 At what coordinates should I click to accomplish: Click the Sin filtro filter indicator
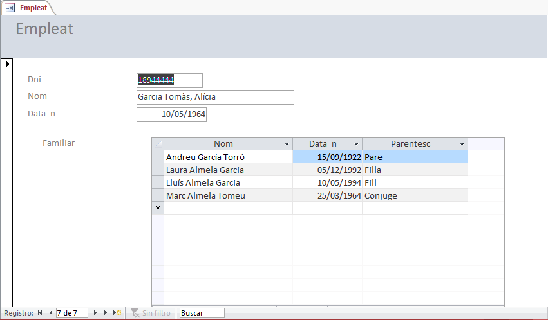click(x=151, y=313)
